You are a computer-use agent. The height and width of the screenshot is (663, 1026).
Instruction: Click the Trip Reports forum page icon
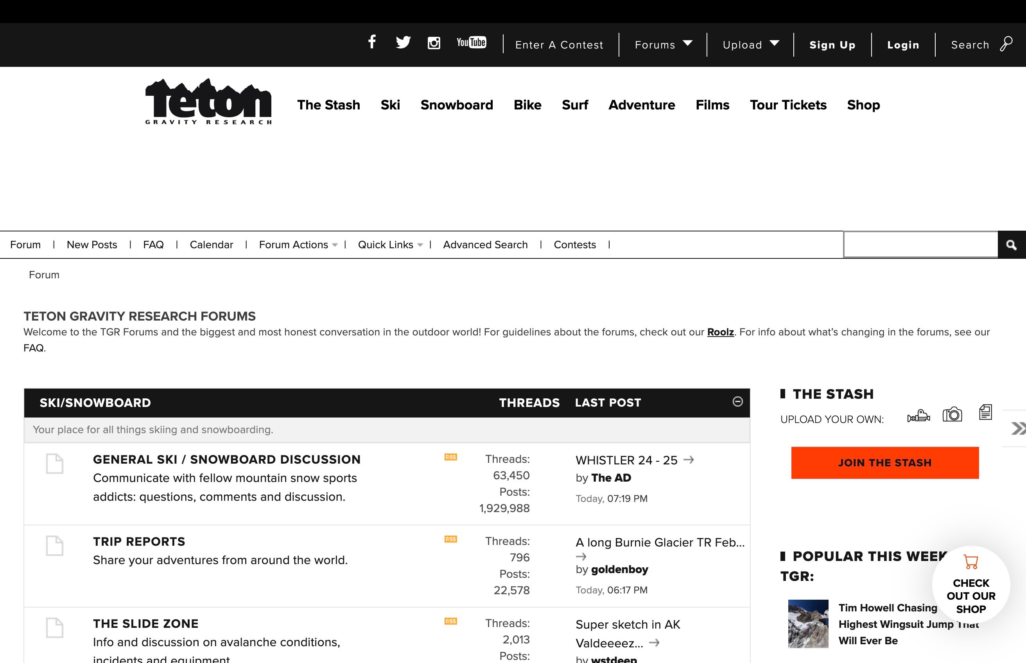[x=55, y=546]
